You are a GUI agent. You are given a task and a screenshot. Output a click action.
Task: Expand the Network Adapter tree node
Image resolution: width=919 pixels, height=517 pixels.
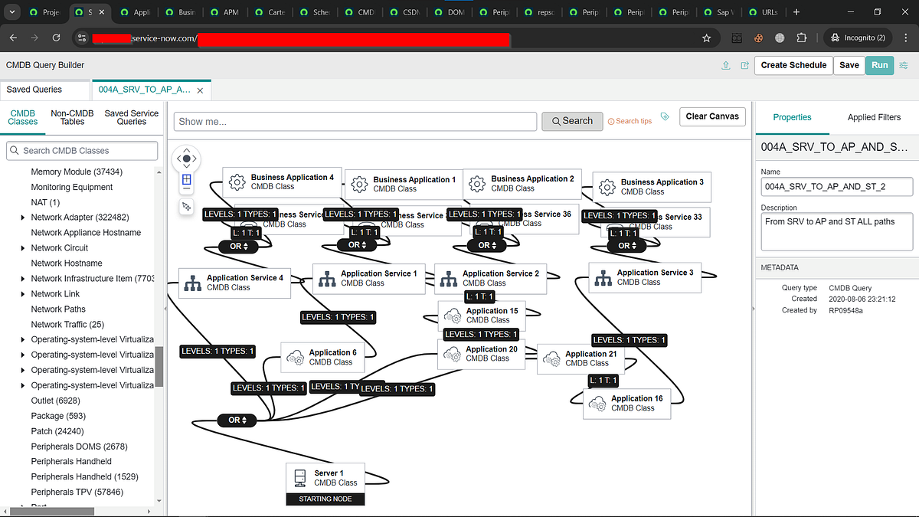(22, 217)
